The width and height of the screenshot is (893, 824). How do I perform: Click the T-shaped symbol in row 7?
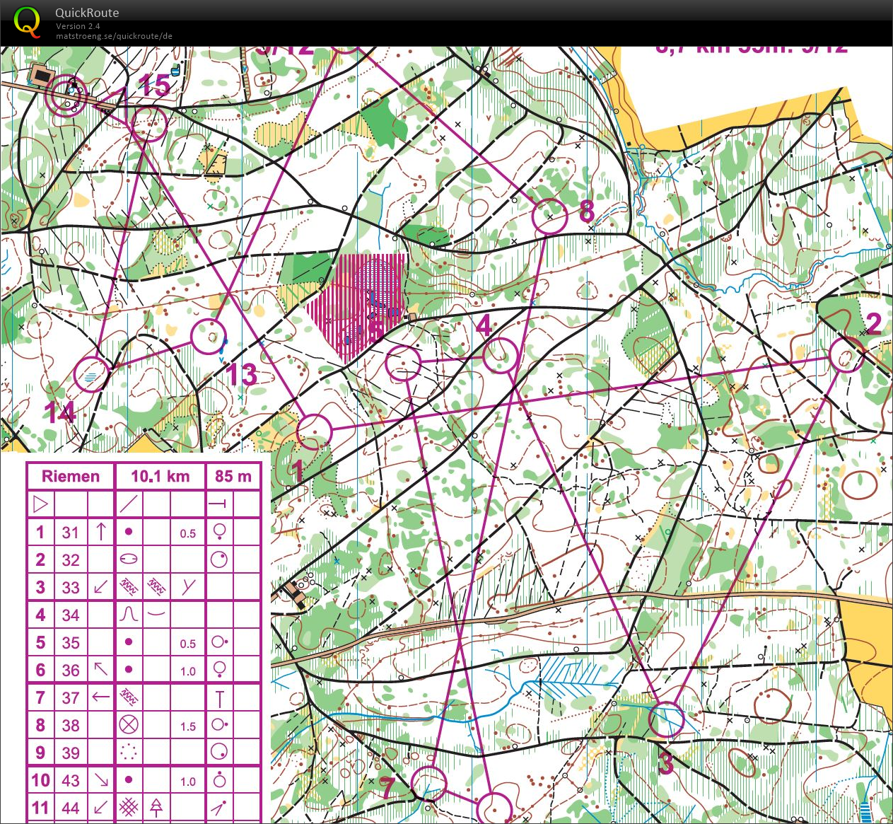(x=220, y=698)
